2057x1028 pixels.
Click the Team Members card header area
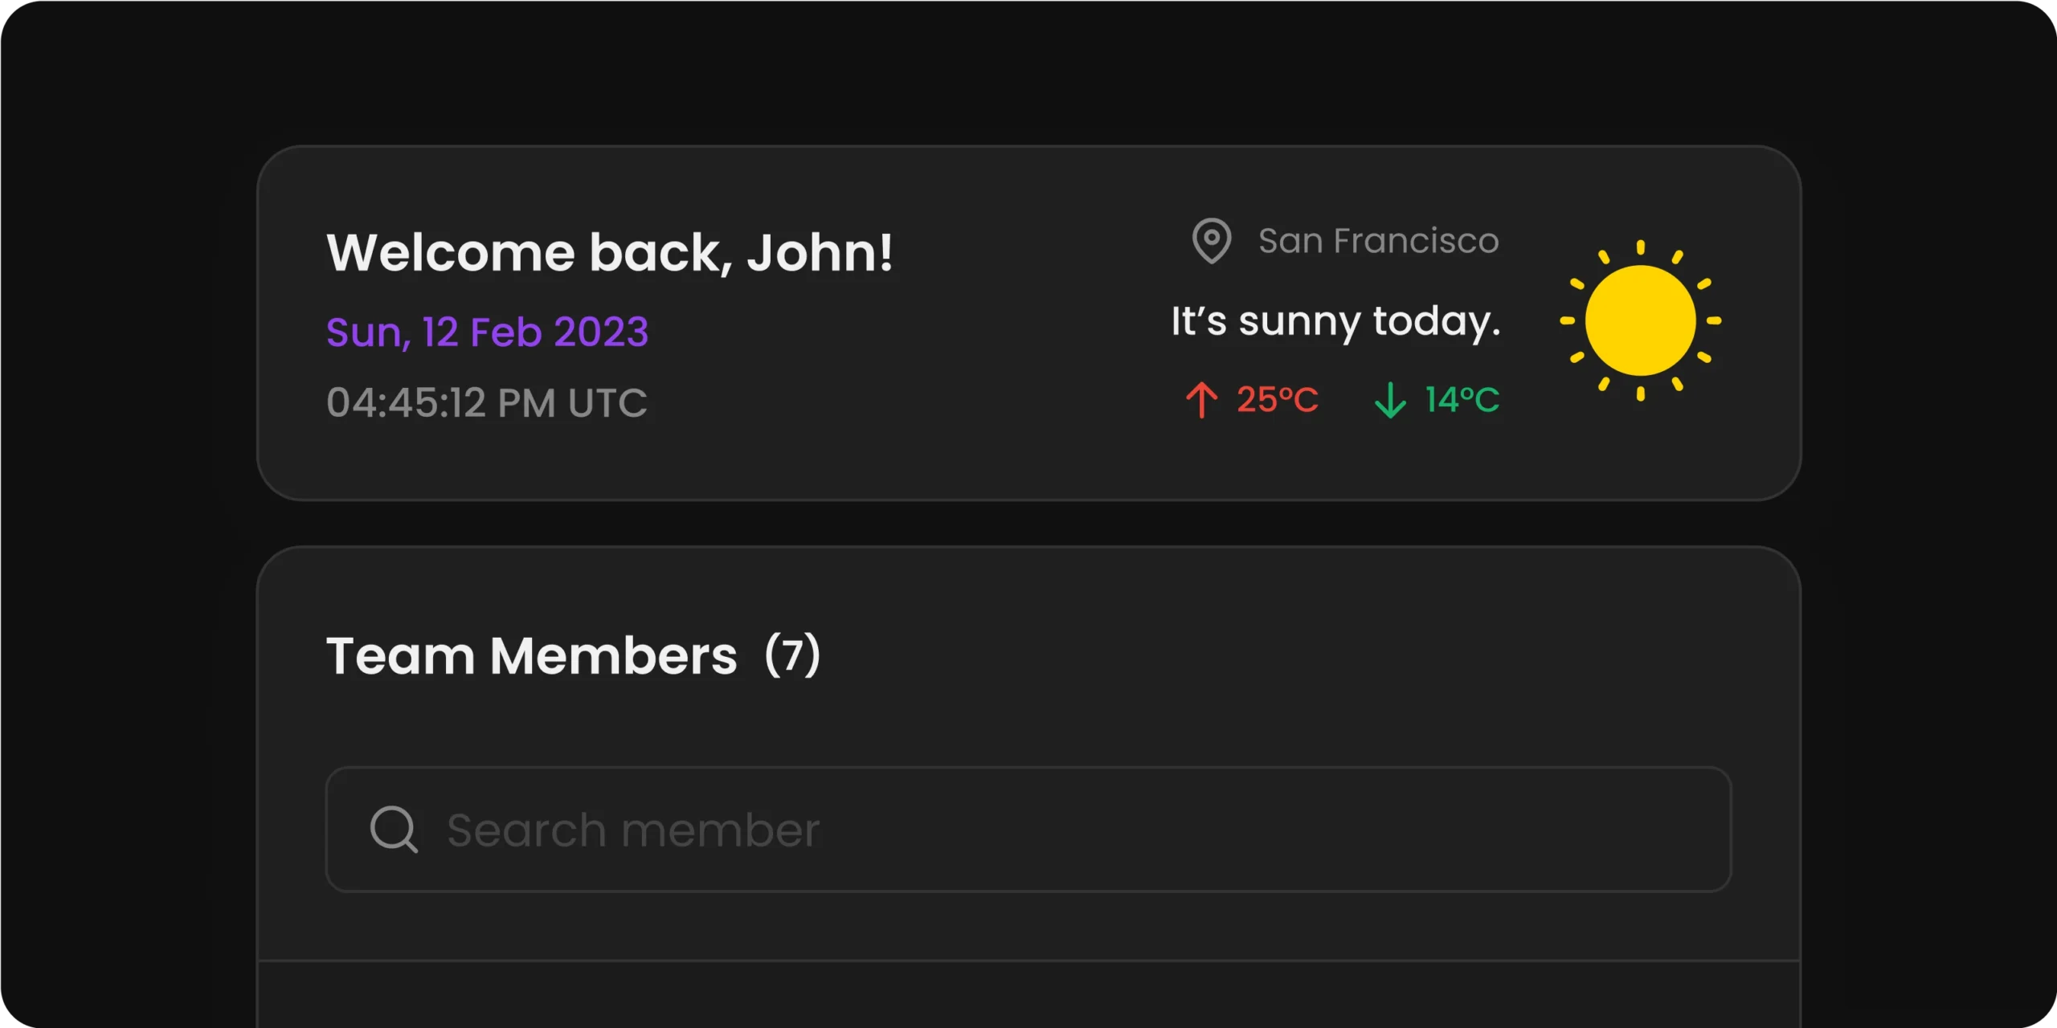click(x=1028, y=656)
